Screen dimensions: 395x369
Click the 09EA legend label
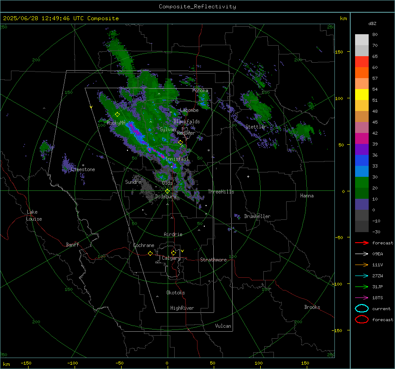coord(377,254)
